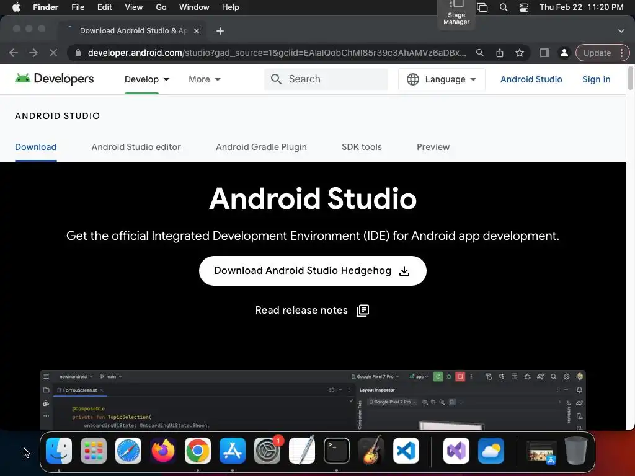Open the Edit menu
The image size is (635, 476).
tap(104, 7)
